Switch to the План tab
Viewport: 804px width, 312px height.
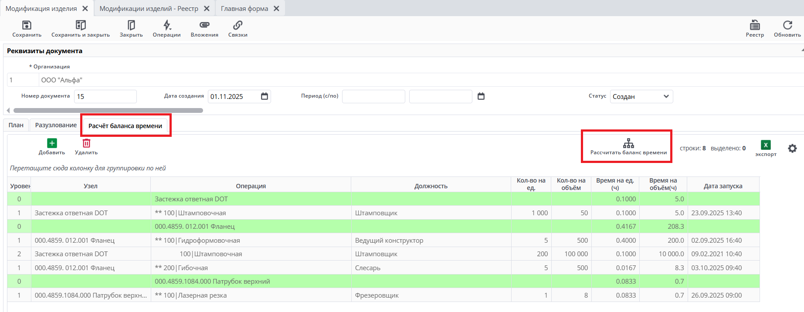16,125
